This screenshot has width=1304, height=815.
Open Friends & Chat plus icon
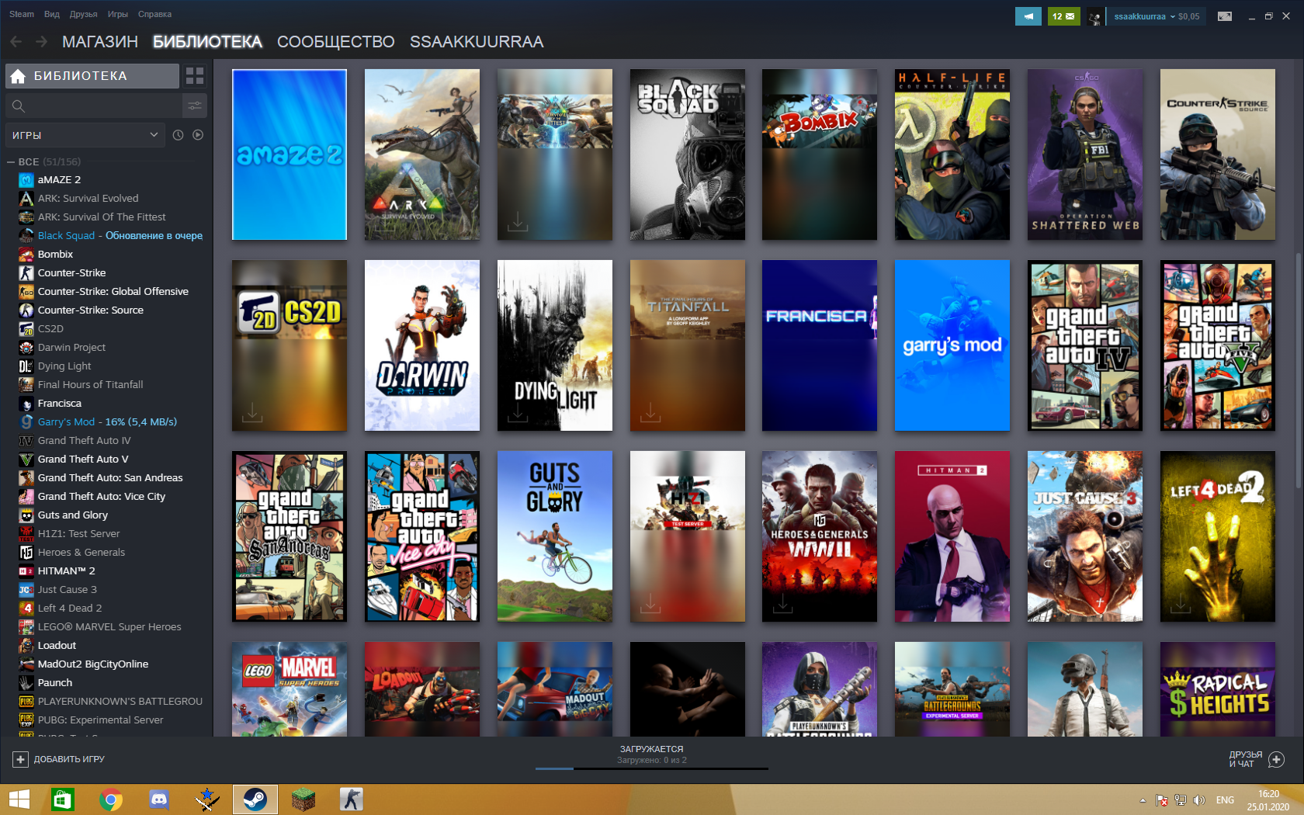coord(1276,759)
